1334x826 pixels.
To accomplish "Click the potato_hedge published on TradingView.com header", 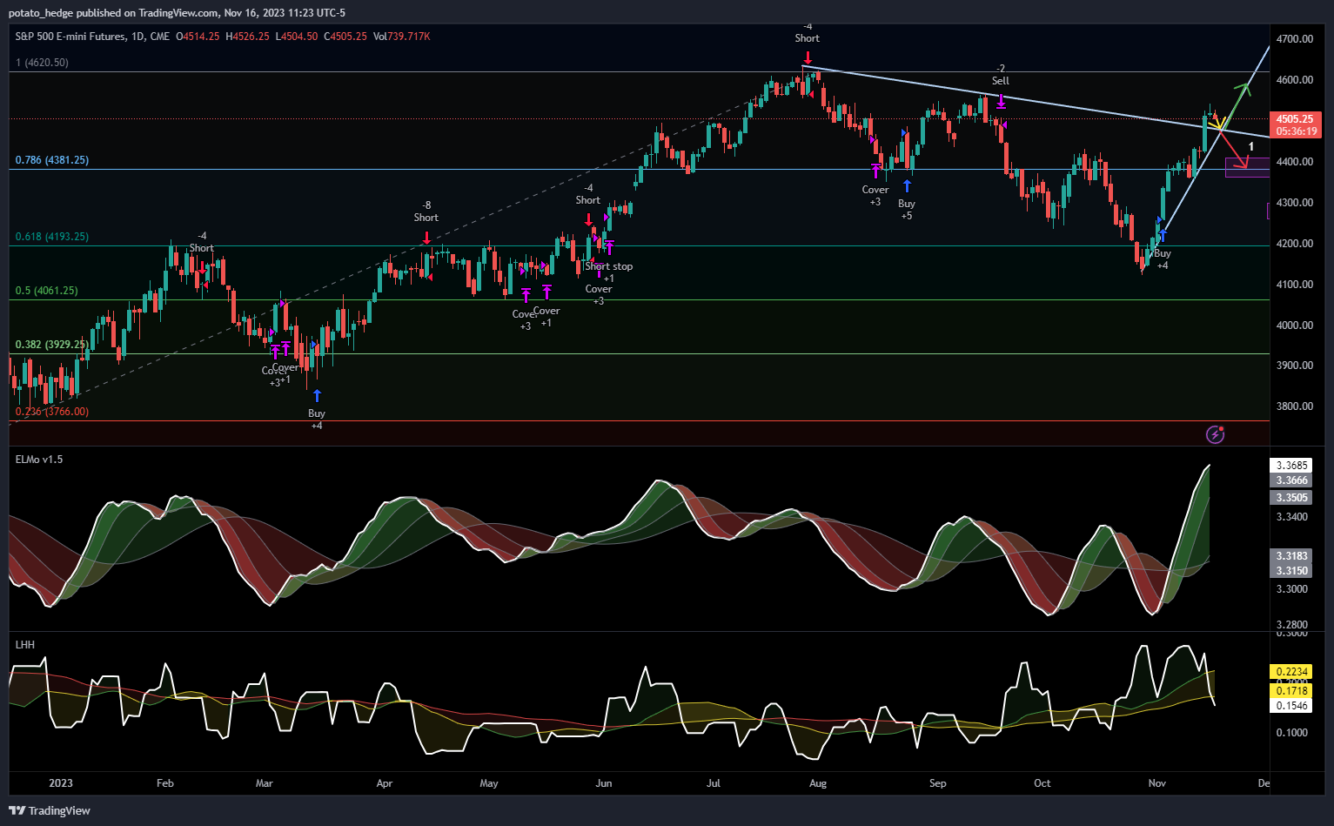I will 177,12.
